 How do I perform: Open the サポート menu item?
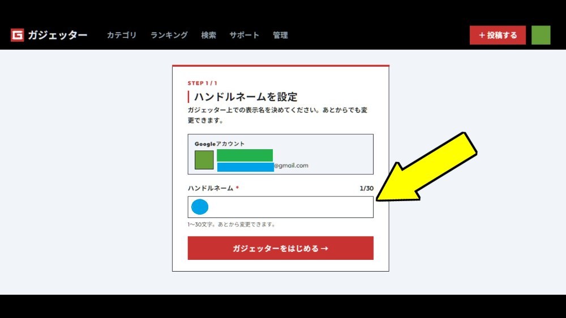[x=245, y=35]
